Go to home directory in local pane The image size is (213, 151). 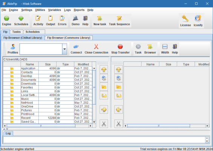pos(104,78)
